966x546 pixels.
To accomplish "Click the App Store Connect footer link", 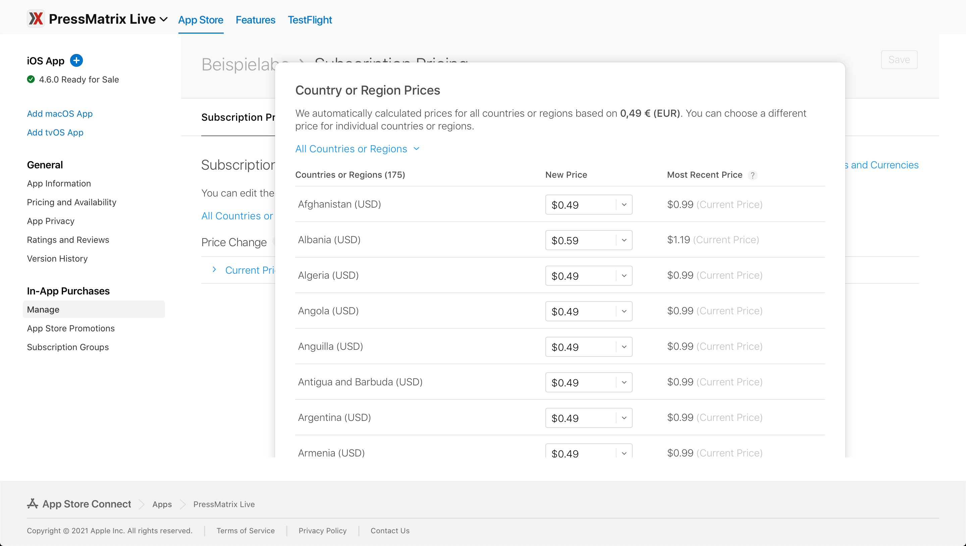I will point(87,504).
